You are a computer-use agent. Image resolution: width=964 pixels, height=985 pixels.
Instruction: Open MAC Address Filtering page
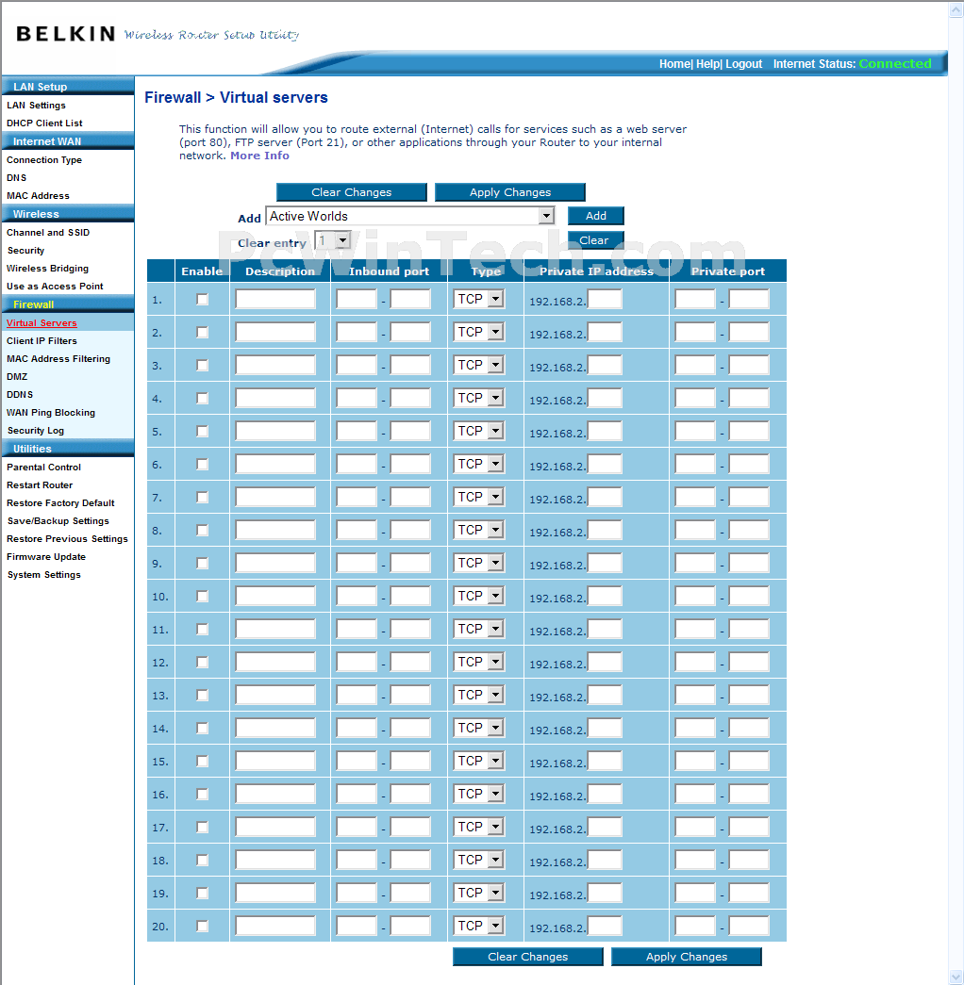point(58,359)
